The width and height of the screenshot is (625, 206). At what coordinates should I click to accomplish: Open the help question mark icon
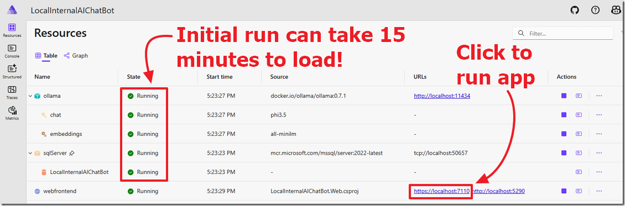tap(595, 10)
